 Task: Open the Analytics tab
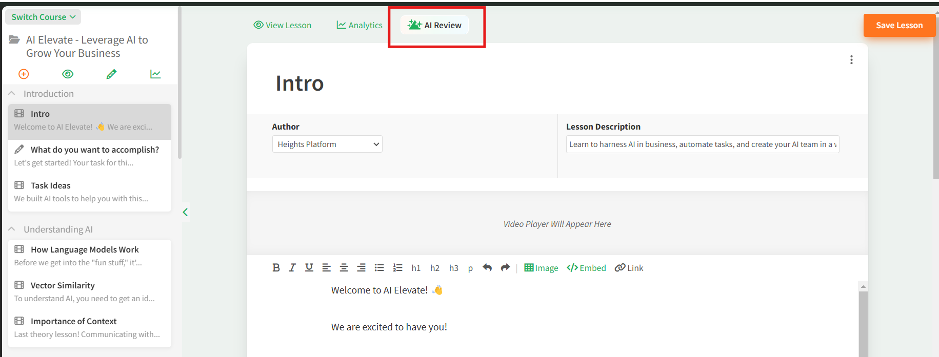pos(359,25)
